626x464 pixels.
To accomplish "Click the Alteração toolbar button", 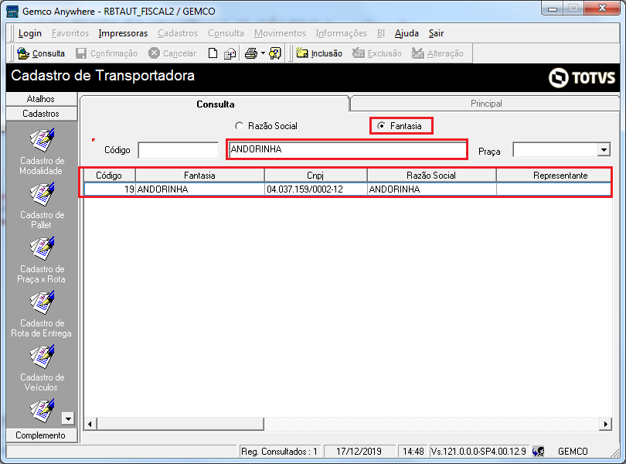I will pyautogui.click(x=437, y=53).
